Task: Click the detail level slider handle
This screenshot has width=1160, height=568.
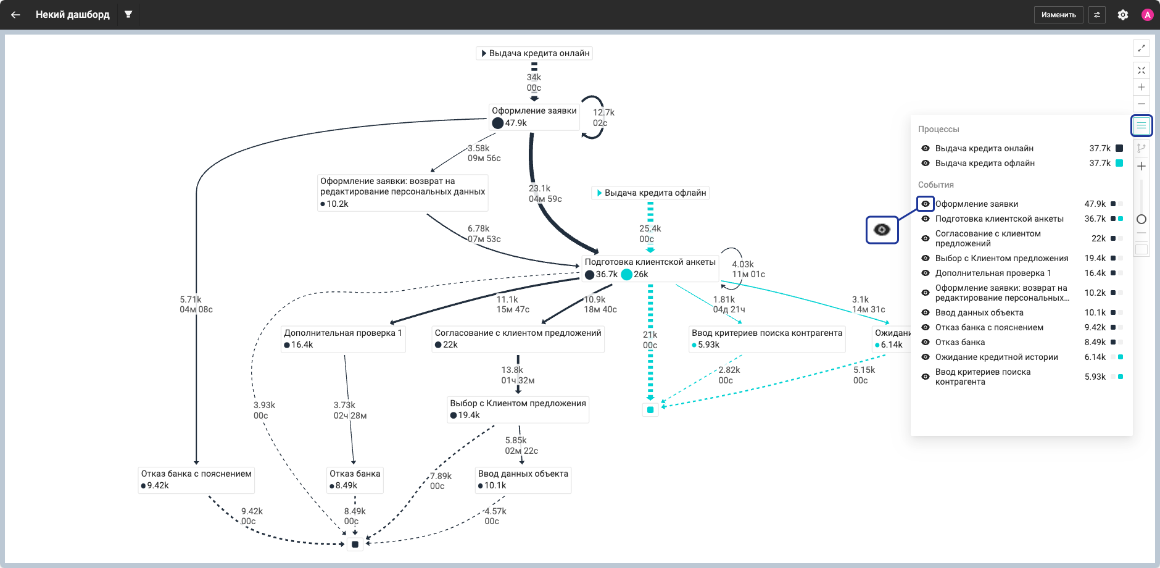Action: (x=1141, y=219)
